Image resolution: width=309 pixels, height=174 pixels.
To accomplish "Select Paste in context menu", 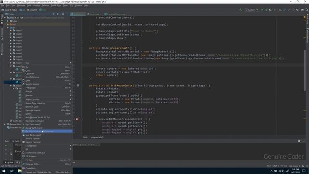I will click(x=47, y=80).
